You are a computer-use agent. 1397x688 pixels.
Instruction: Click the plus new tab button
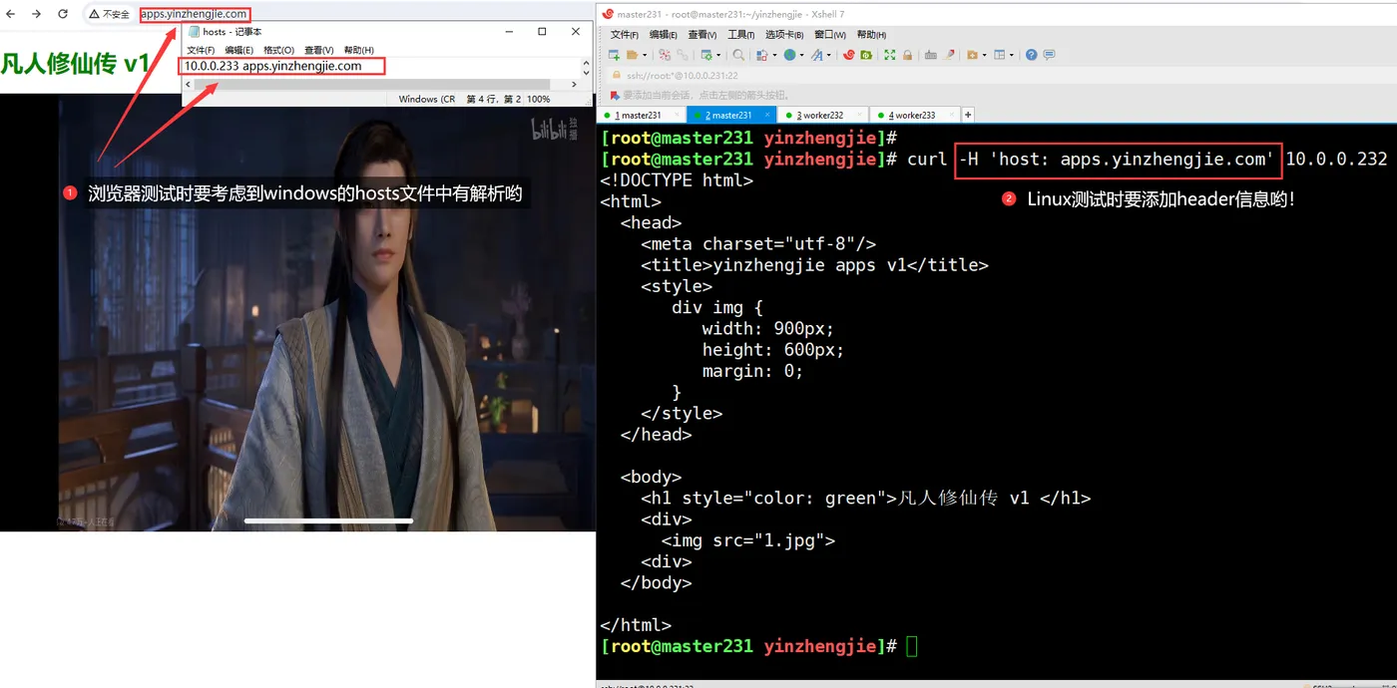(x=968, y=116)
